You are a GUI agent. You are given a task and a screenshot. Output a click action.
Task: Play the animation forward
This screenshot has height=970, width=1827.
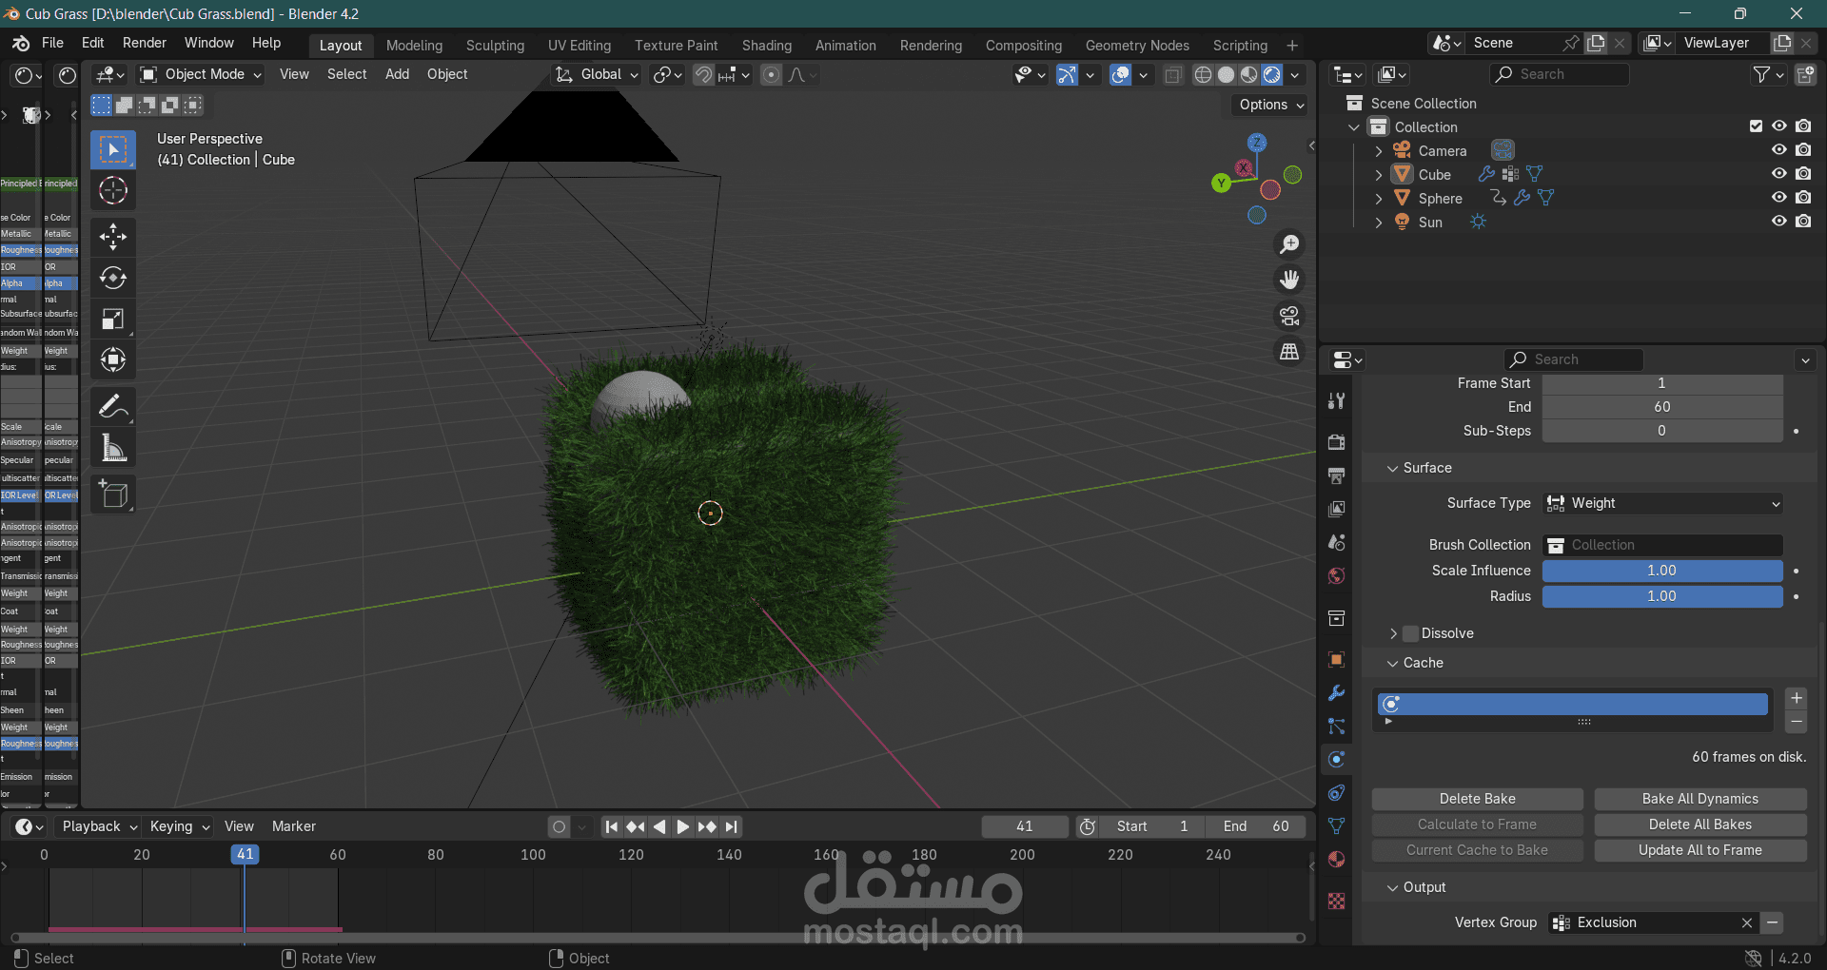682,827
